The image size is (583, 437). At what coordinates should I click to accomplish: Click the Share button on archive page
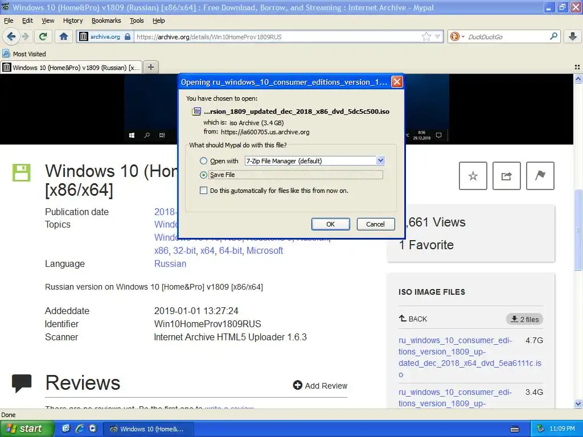click(x=506, y=176)
